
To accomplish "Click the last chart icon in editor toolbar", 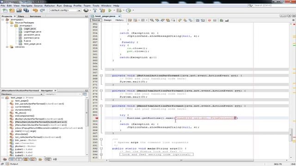I will (227, 20).
